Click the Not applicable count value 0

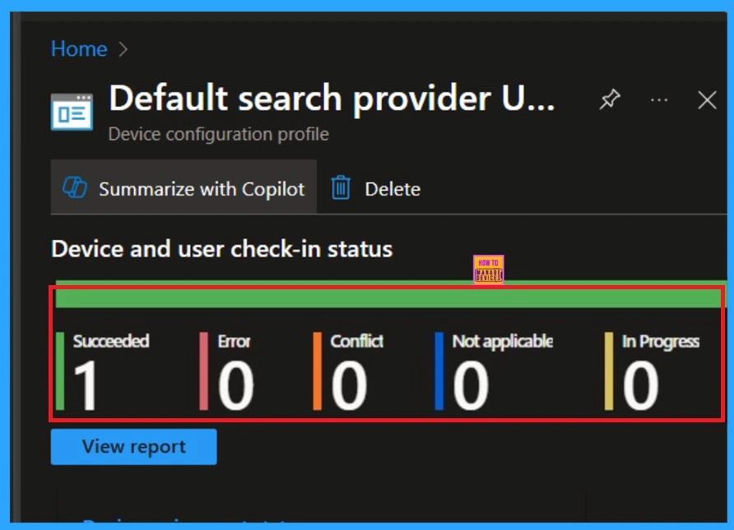471,385
